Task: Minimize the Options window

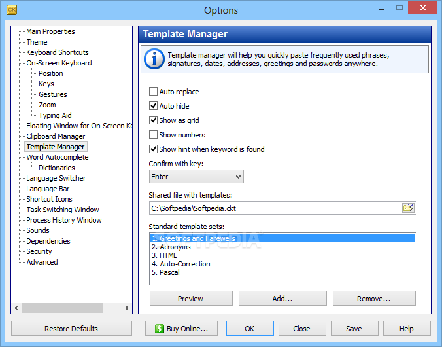Action: point(382,9)
